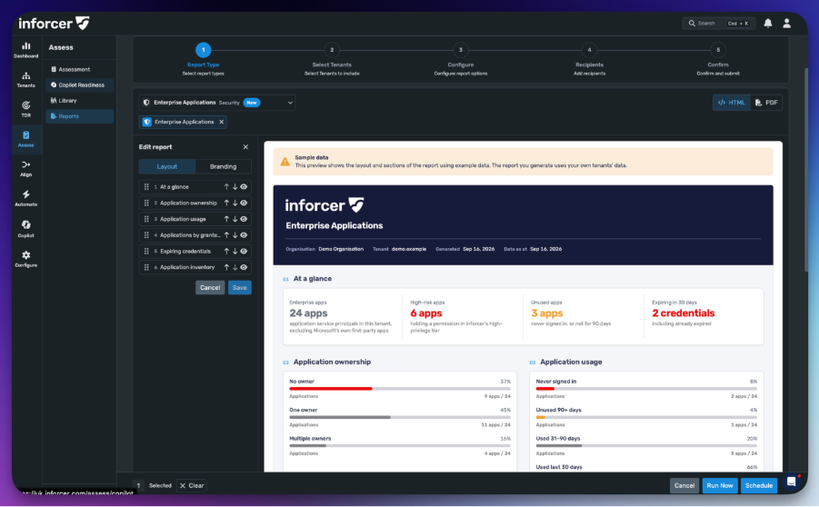Click the One owner progress bar

click(x=400, y=418)
